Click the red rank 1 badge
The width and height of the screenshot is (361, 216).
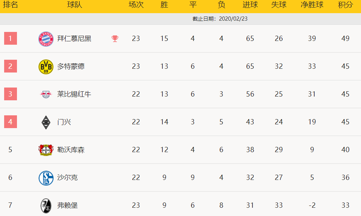(x=10, y=38)
